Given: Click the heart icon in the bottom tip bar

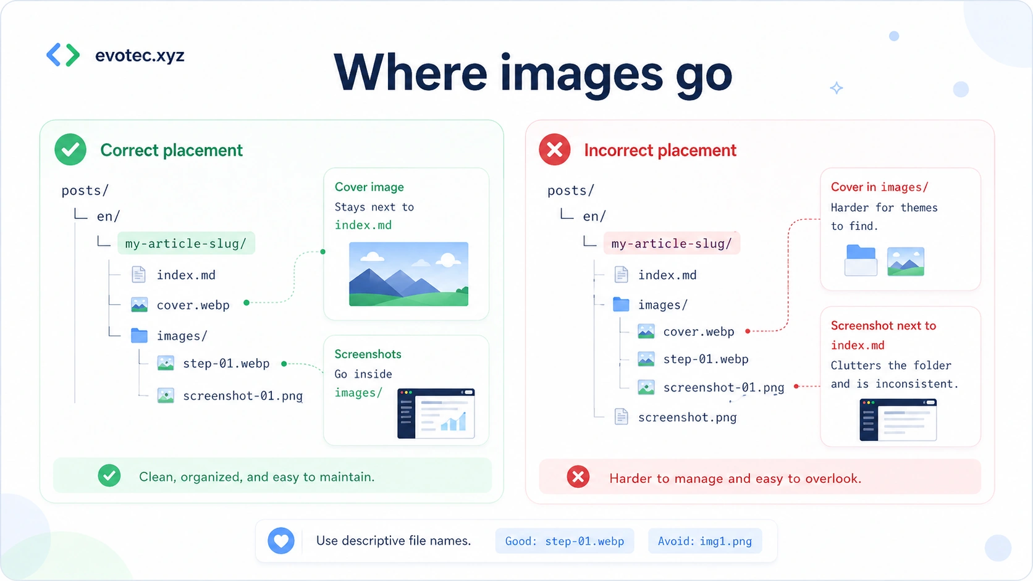Looking at the screenshot, I should 282,541.
